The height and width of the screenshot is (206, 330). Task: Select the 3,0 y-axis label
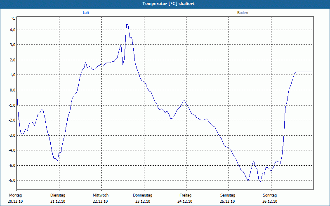point(12,45)
